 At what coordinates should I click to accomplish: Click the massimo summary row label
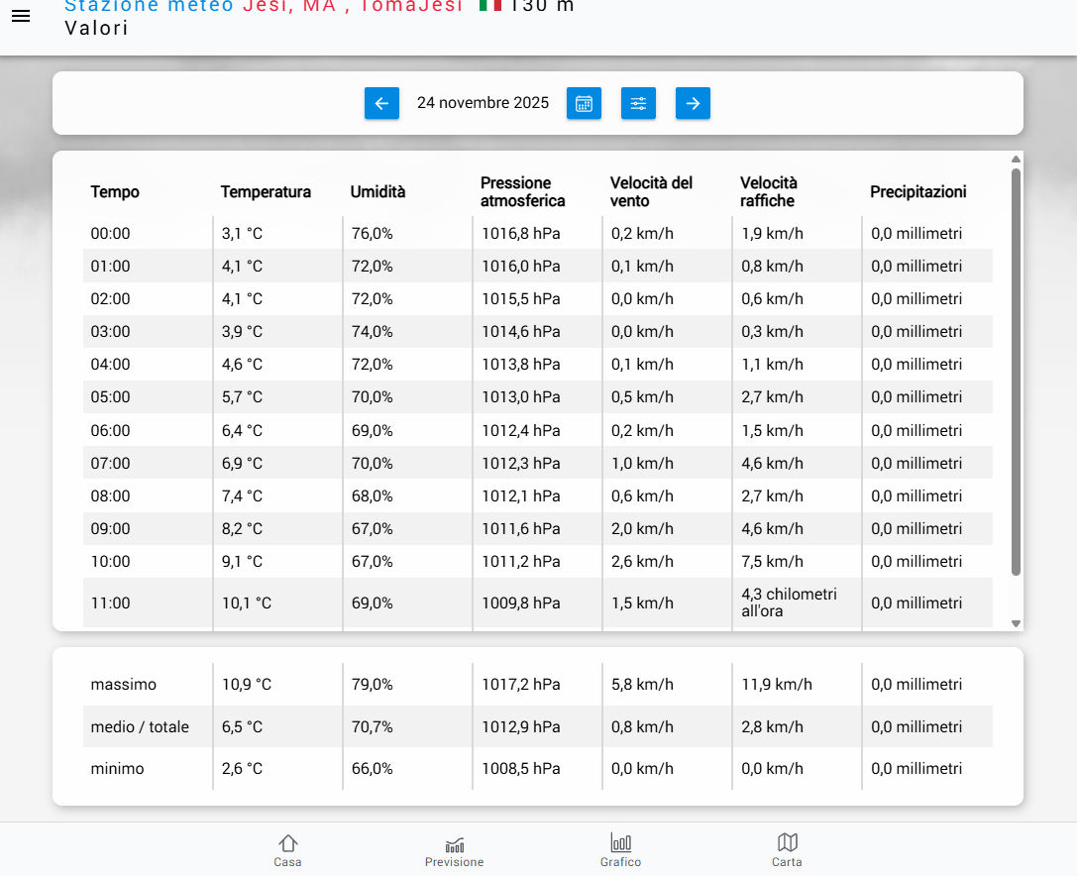pyautogui.click(x=124, y=685)
